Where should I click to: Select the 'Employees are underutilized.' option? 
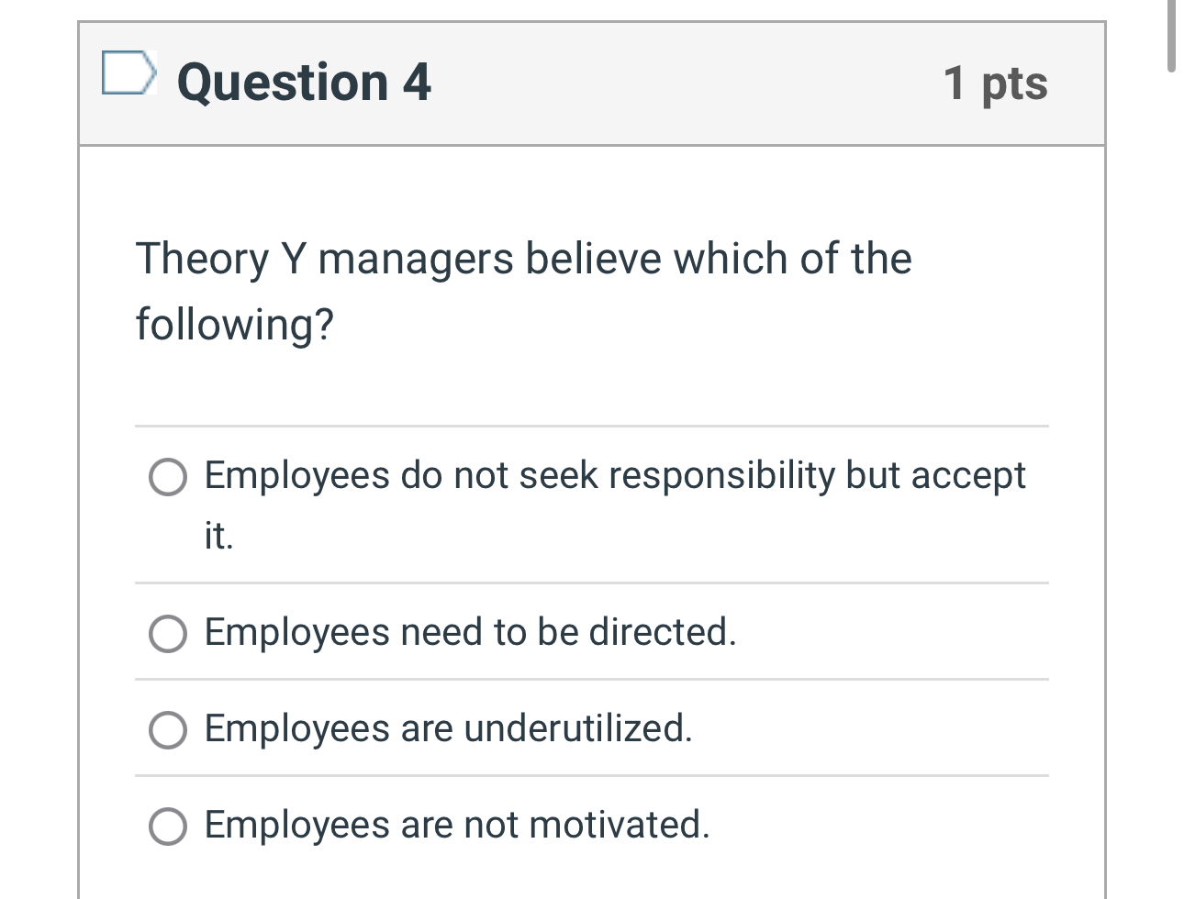(x=167, y=730)
